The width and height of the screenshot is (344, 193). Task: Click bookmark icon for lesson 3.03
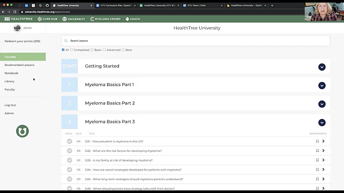tap(317, 160)
